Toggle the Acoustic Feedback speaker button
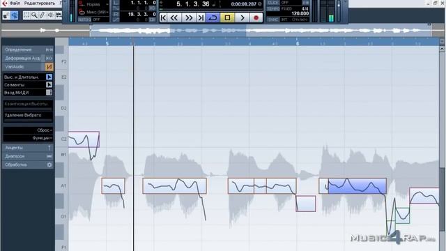 14,15
